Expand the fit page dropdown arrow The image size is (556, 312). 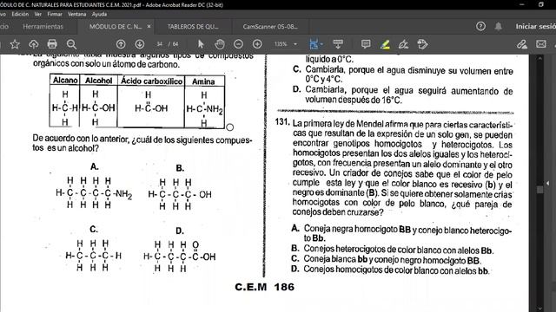click(x=321, y=44)
